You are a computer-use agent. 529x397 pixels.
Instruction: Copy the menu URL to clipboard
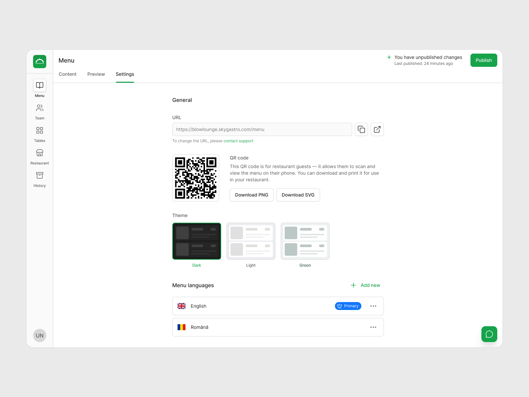[361, 129]
